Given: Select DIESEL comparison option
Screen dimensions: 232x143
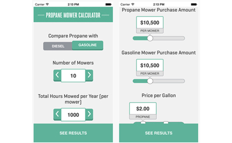Looking at the screenshot, I should [x=58, y=46].
